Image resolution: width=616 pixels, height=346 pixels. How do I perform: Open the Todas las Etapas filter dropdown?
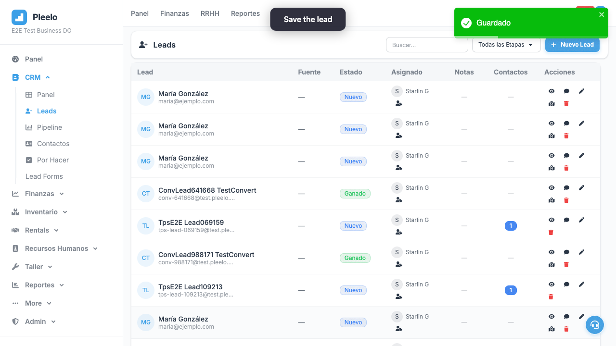click(x=506, y=45)
